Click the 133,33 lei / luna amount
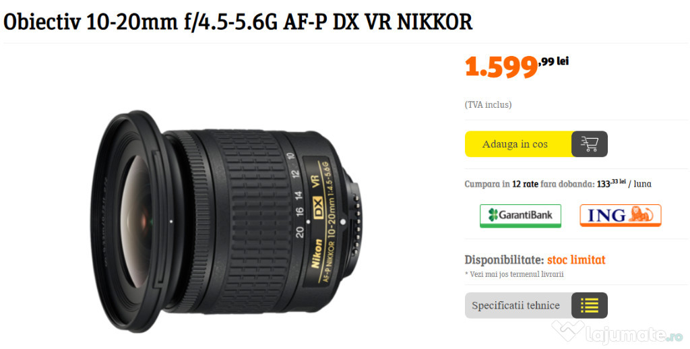690x349 pixels. [x=624, y=183]
